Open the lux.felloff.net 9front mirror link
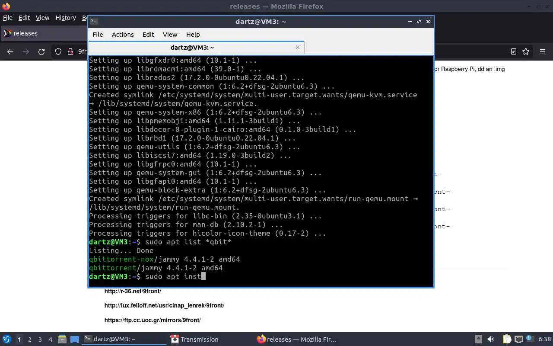Image resolution: width=553 pixels, height=346 pixels. [x=164, y=305]
